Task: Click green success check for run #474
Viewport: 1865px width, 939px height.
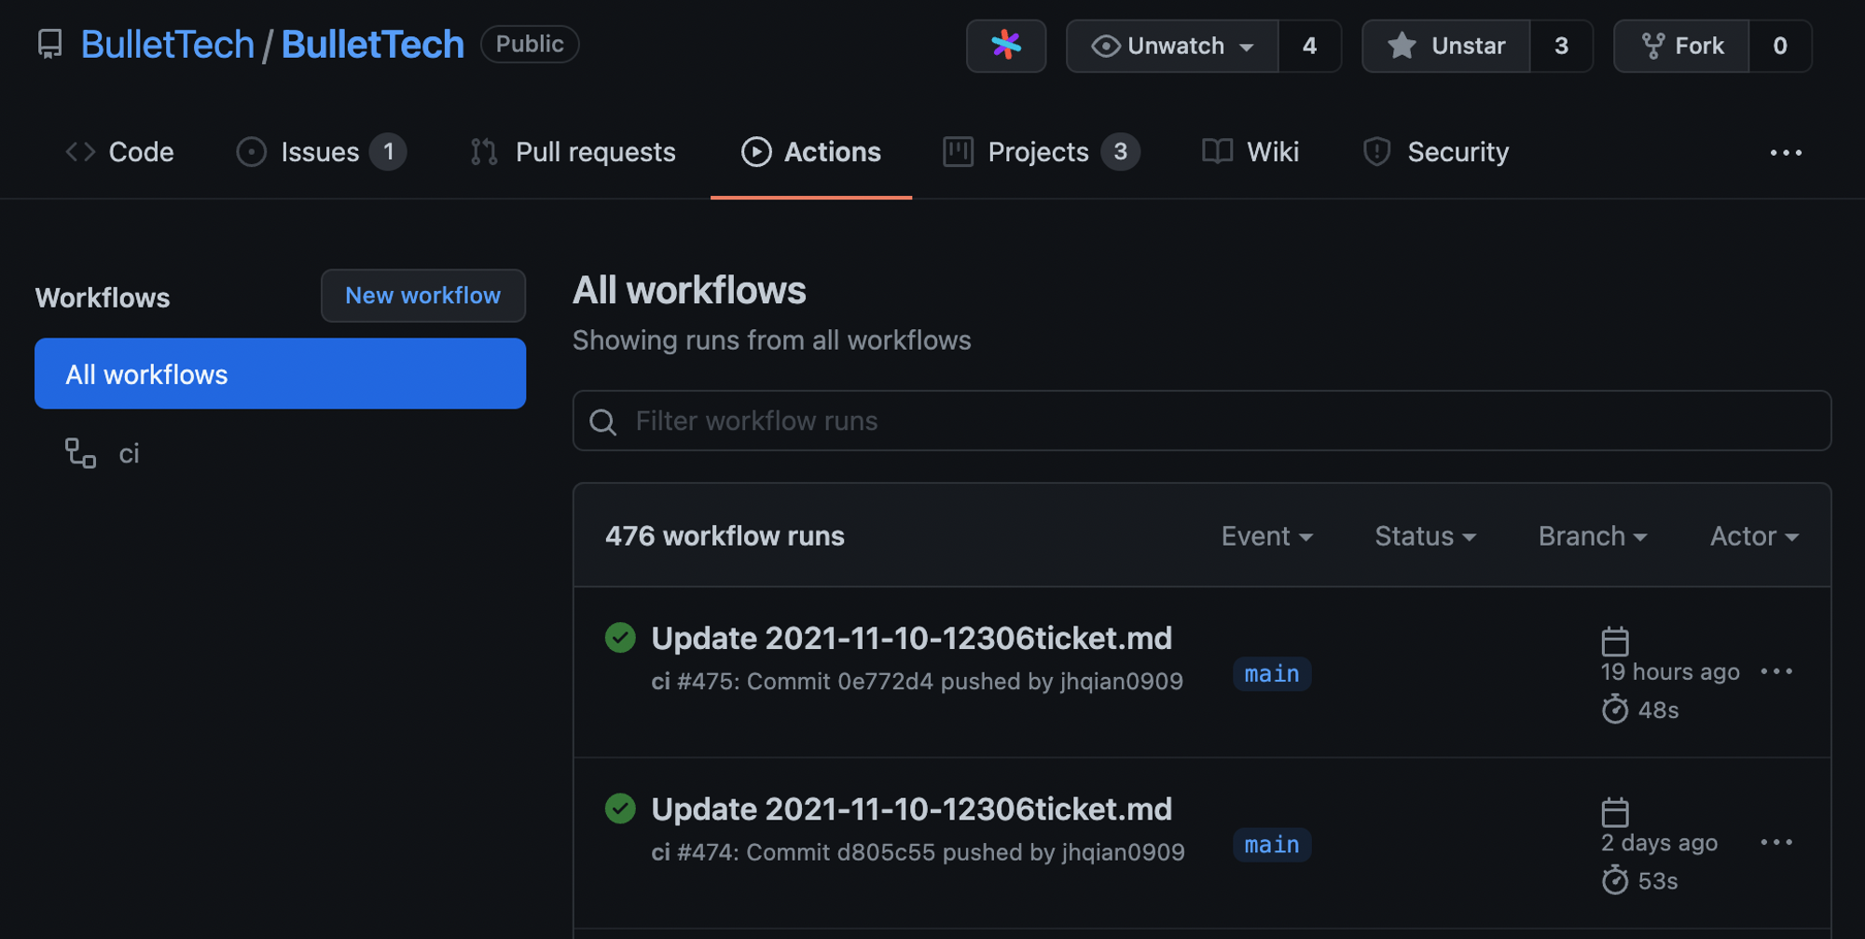Action: [x=620, y=808]
